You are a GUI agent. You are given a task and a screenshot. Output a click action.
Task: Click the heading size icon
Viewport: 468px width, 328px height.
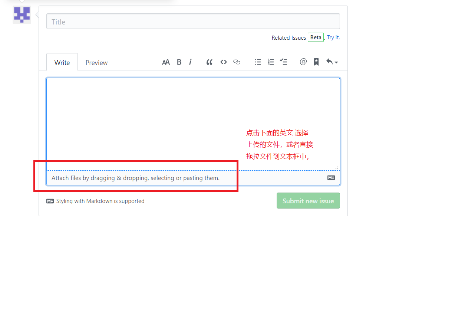coord(166,62)
